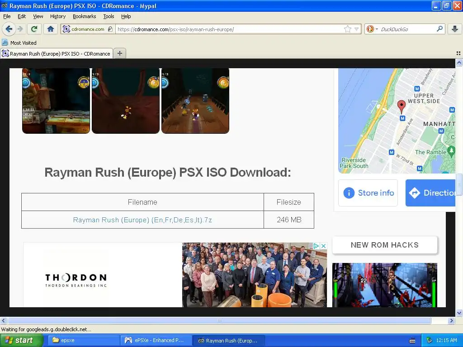Click the vertical scrollbar up arrow

click(459, 62)
